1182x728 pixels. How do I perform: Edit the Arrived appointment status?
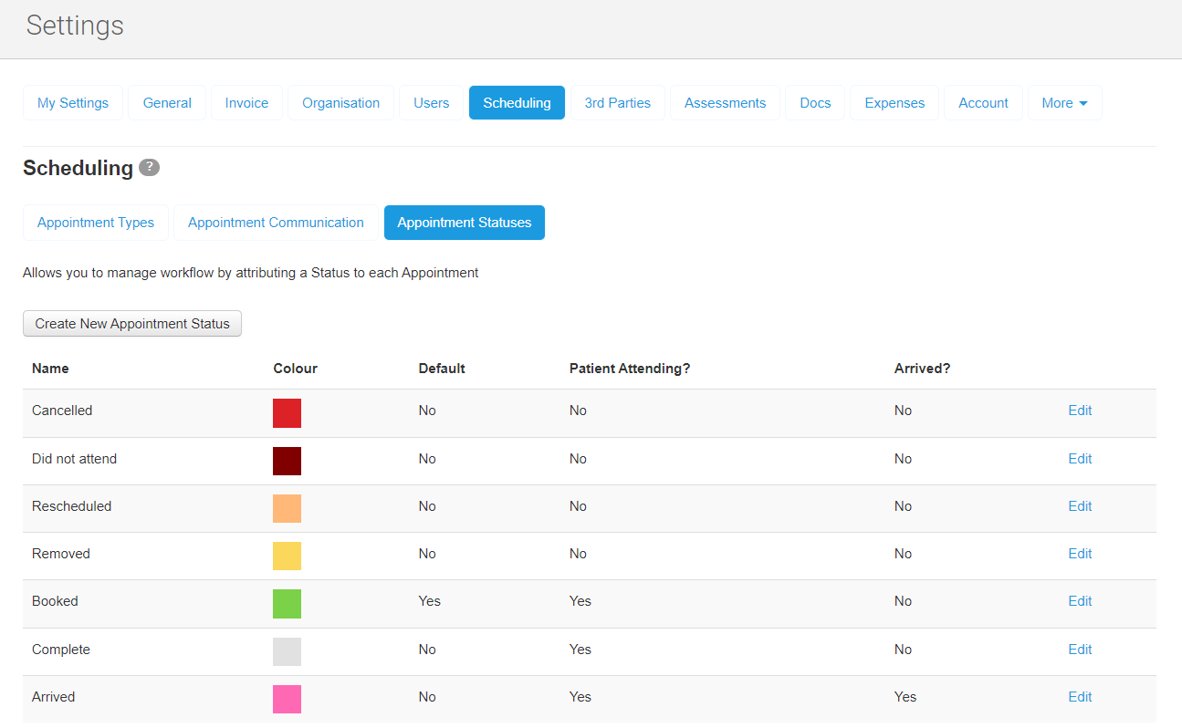[x=1080, y=697]
